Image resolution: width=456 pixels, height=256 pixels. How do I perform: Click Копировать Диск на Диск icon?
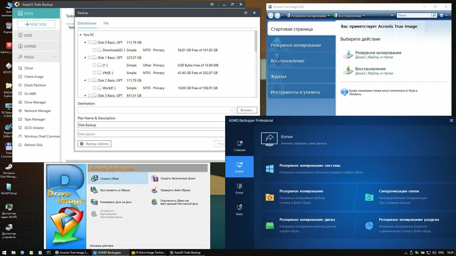94,202
